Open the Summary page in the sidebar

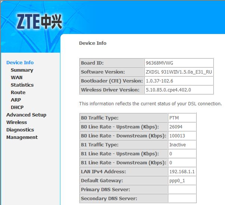pyautogui.click(x=22, y=70)
